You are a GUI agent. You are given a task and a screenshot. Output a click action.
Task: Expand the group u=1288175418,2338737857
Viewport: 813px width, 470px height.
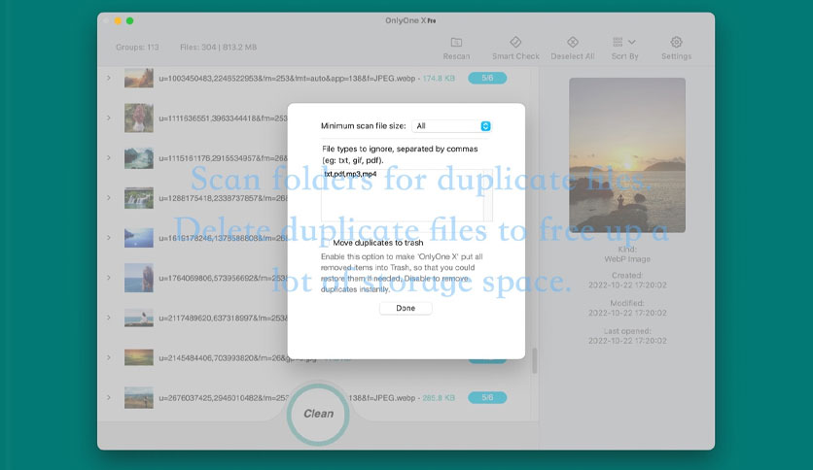[x=109, y=198]
